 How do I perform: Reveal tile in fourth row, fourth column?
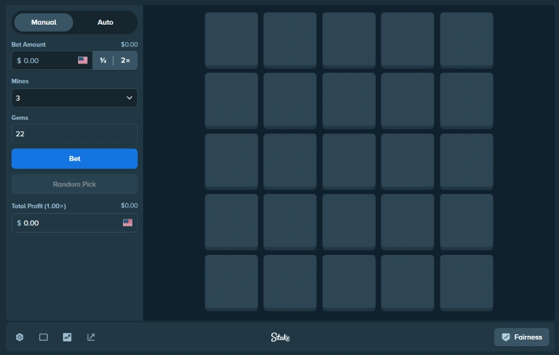407,222
